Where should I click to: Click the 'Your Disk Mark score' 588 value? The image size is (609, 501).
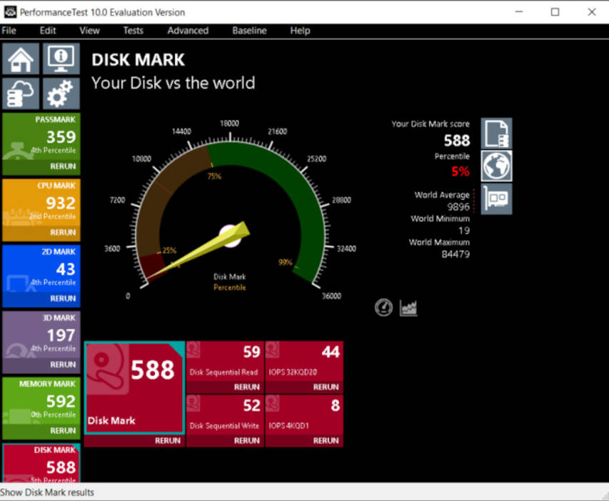(x=457, y=141)
